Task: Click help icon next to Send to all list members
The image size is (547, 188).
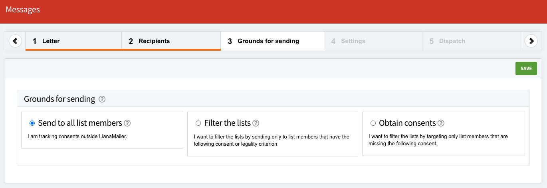Action: [x=127, y=123]
